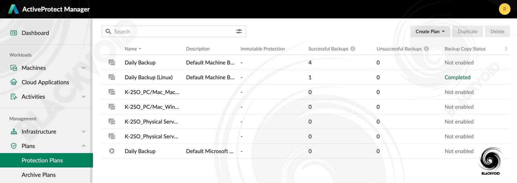The height and width of the screenshot is (183, 517).
Task: Click the Cloud Applications icon
Action: pyautogui.click(x=14, y=82)
